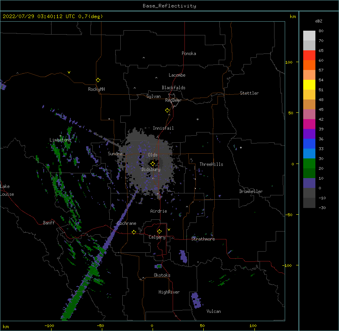Screen dimensions: 339x331
Task: Click the -50 tick on the right km axis
Action: [289, 215]
